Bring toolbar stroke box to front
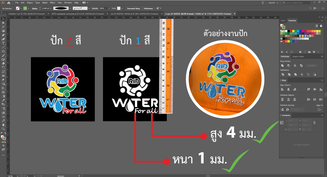 point(4,139)
